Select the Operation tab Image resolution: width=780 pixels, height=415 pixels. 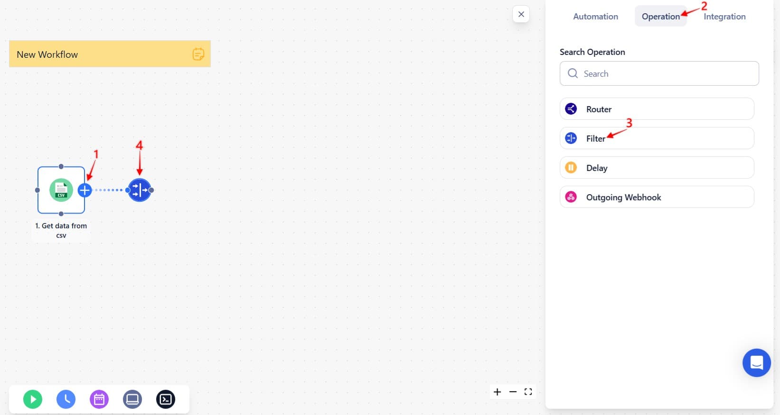(660, 17)
